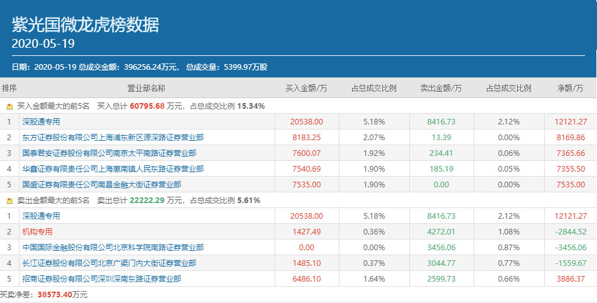Screen dimensions: 597x303
Task: Click the icon beside 买入金额最大的前5名
Action: click(9, 106)
